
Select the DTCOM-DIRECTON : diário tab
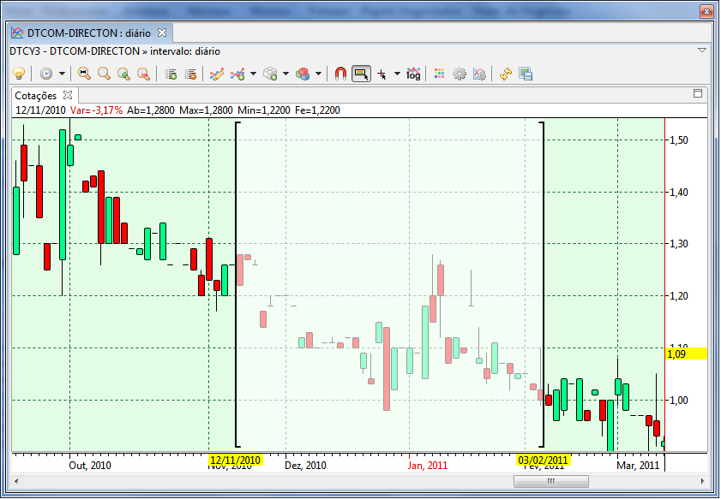[x=89, y=33]
